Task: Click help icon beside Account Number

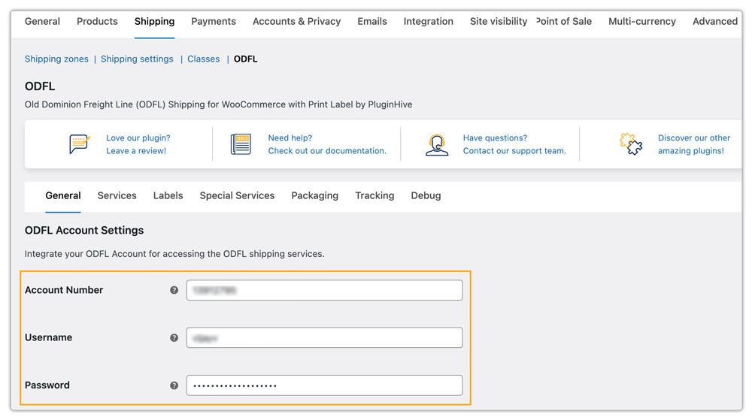Action: click(x=174, y=290)
